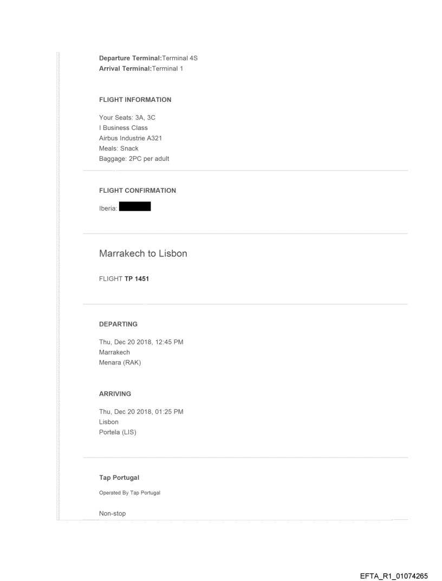
Task: Click the DEPARTING section heading
Action: click(x=118, y=324)
